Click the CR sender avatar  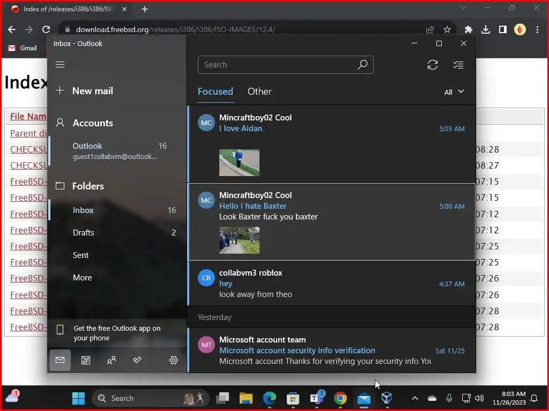[206, 278]
